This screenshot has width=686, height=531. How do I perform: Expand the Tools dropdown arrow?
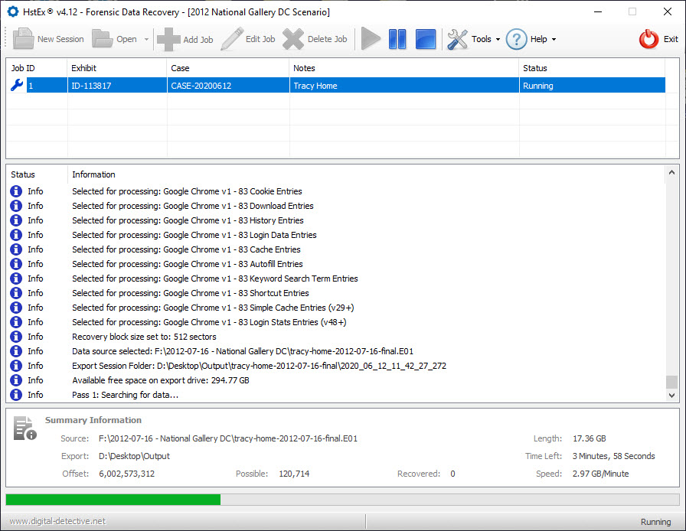[498, 40]
